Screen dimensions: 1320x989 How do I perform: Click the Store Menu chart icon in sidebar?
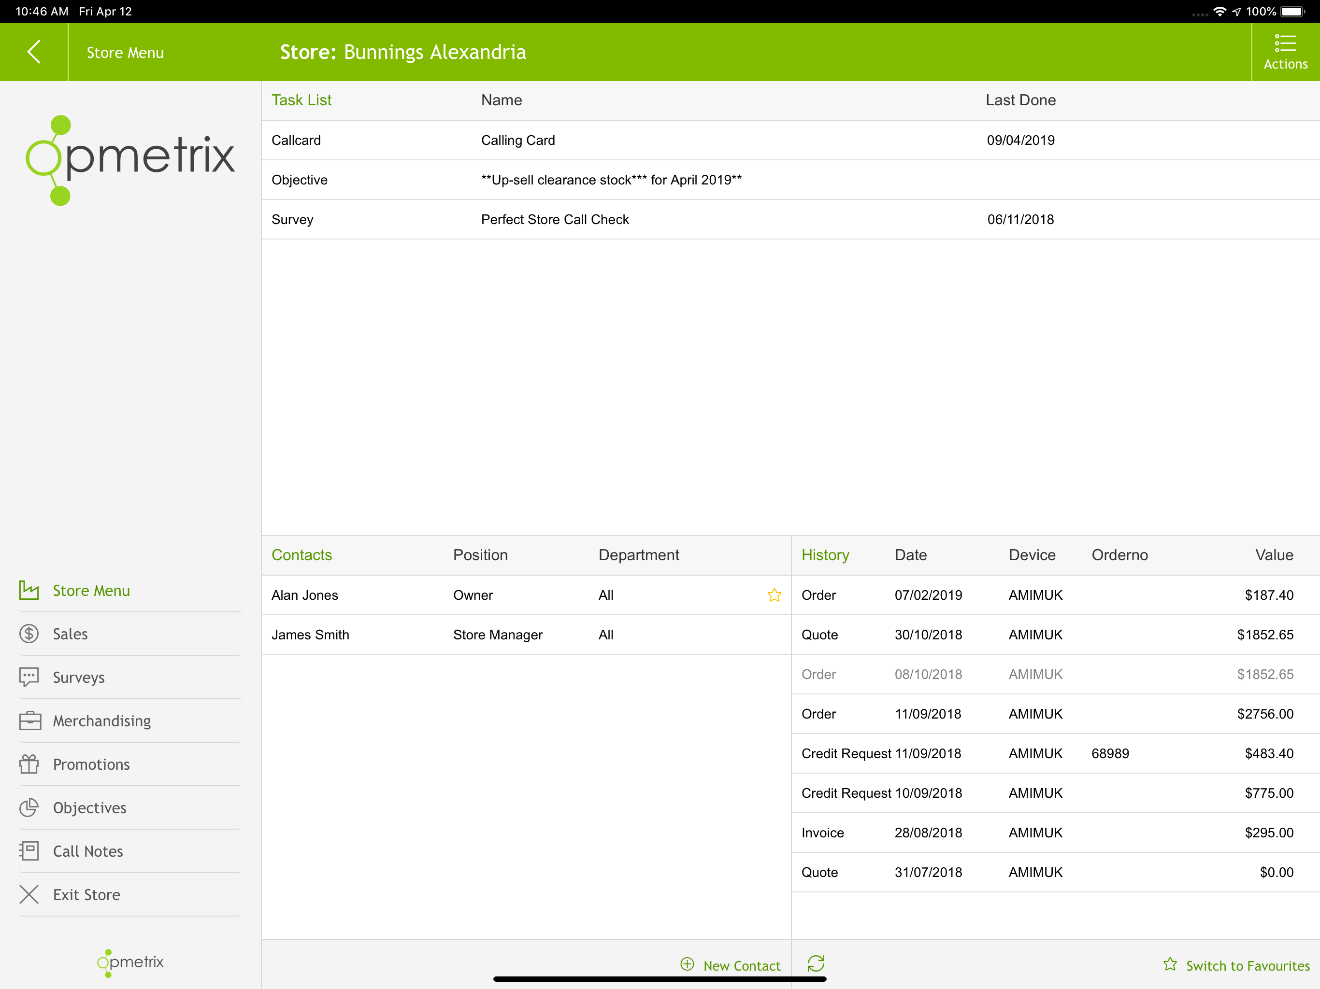tap(29, 590)
